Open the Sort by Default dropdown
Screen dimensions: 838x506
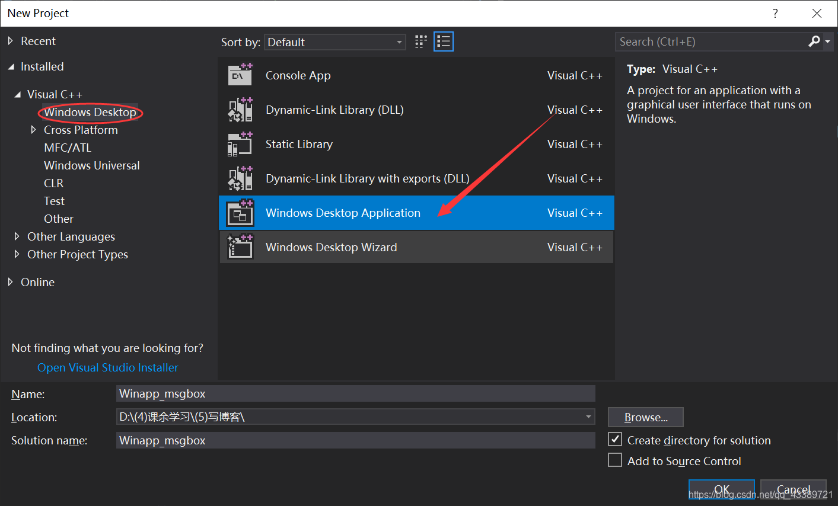[x=335, y=42]
